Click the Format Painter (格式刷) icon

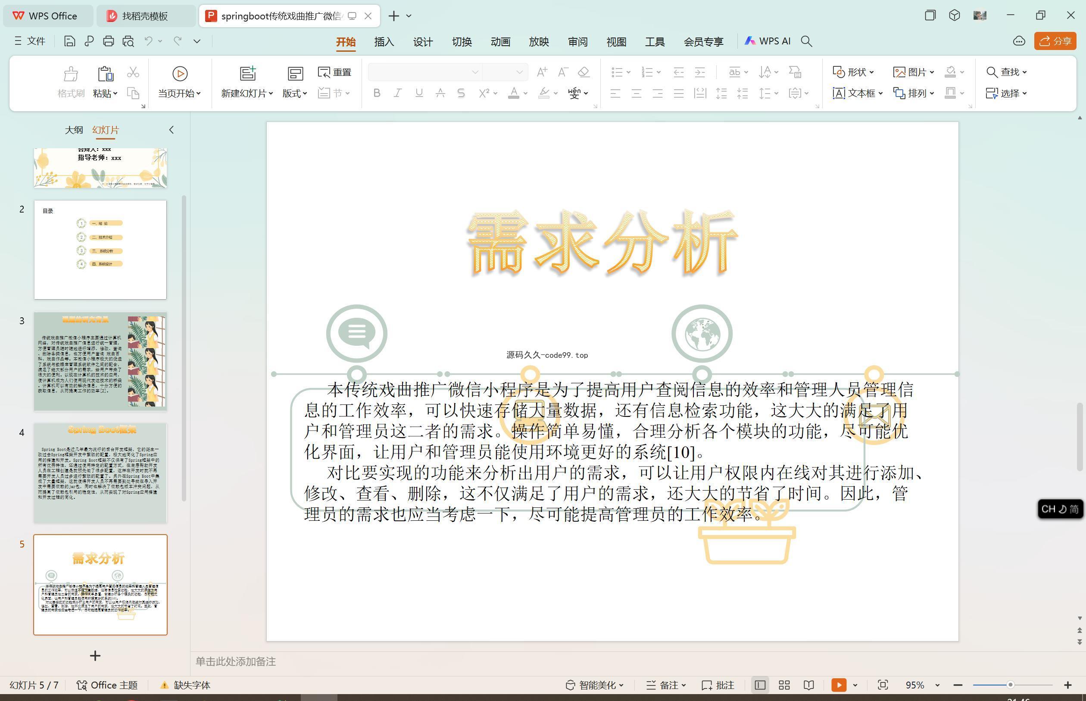pyautogui.click(x=71, y=73)
